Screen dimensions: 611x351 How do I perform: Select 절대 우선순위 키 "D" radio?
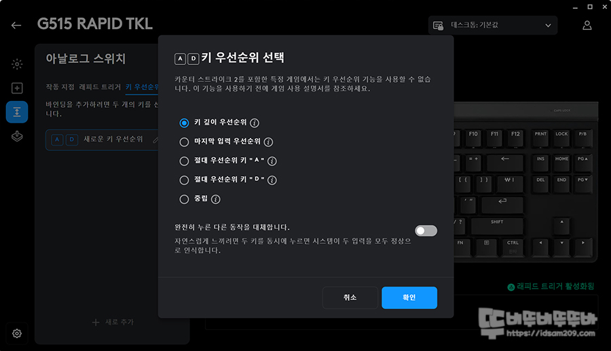pos(184,180)
